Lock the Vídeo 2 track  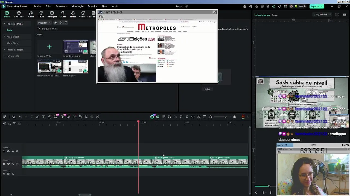point(4,151)
